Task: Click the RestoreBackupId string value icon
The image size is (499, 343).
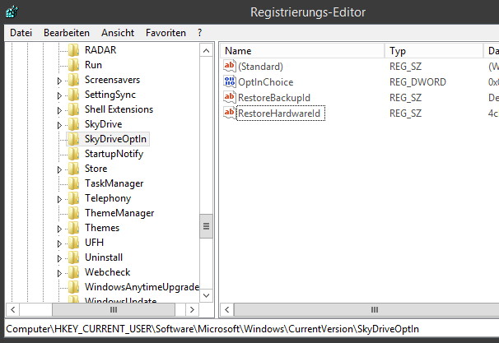Action: pos(230,97)
